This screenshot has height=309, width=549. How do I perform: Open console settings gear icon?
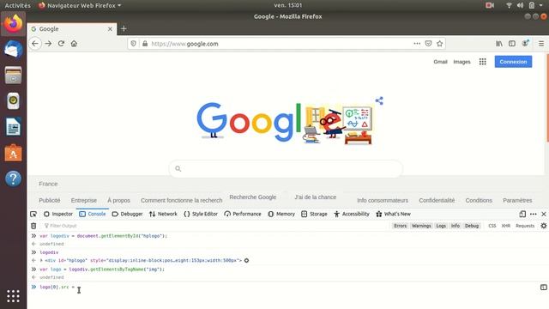[x=544, y=226]
